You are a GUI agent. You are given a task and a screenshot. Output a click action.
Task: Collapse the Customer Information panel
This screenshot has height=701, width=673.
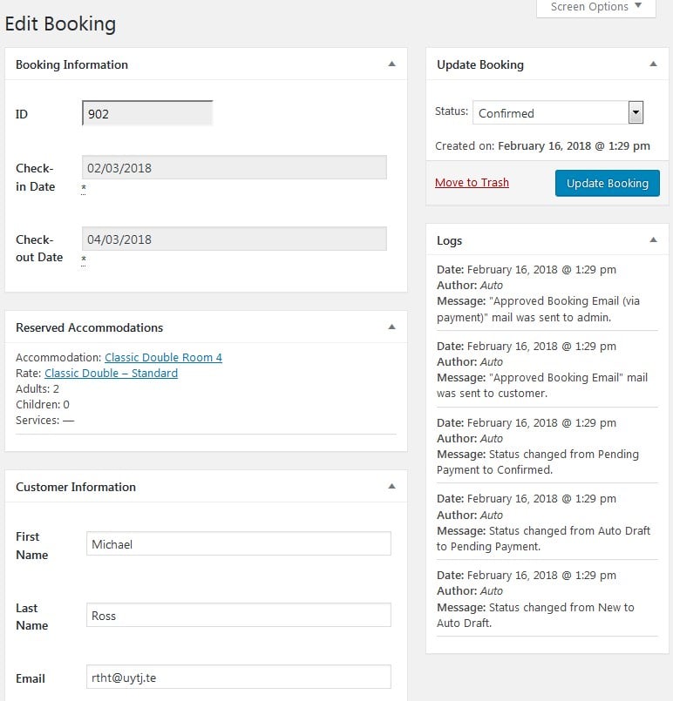pos(391,487)
